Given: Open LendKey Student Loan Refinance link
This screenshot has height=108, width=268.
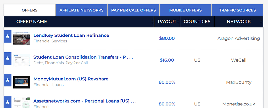Looking at the screenshot, I should point(71,35).
